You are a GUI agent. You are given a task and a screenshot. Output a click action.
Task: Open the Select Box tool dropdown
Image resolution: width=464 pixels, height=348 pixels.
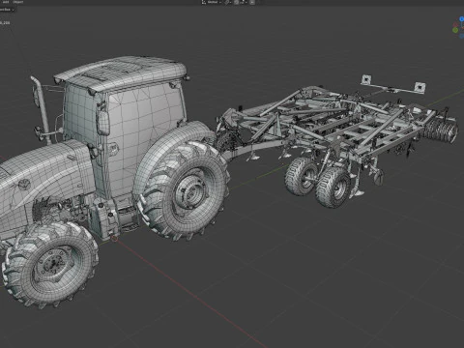click(x=7, y=10)
